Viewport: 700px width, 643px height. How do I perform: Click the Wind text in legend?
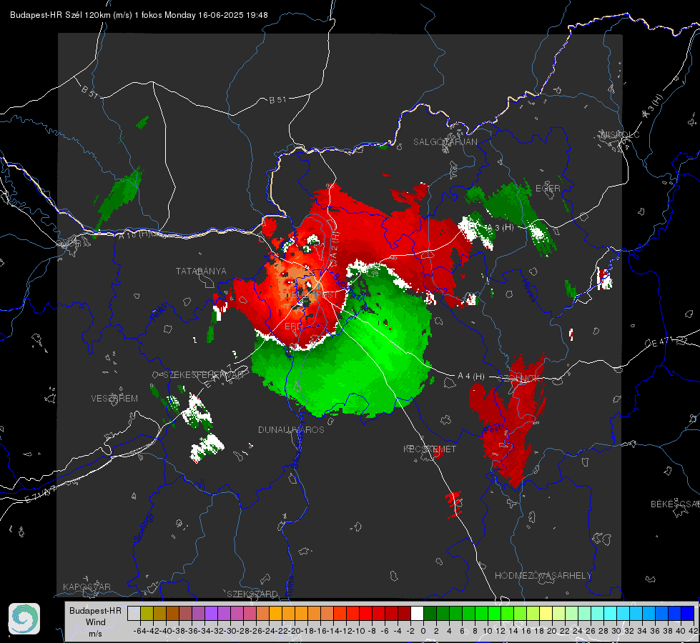pos(96,622)
